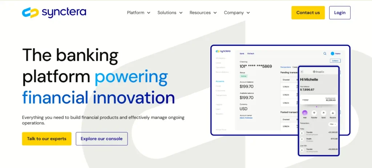Screen dimensions: 372x168
Task: Click the Explore our console button
Action: coord(102,139)
